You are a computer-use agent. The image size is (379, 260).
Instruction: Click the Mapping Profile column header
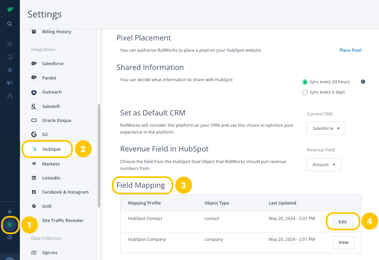click(x=144, y=203)
